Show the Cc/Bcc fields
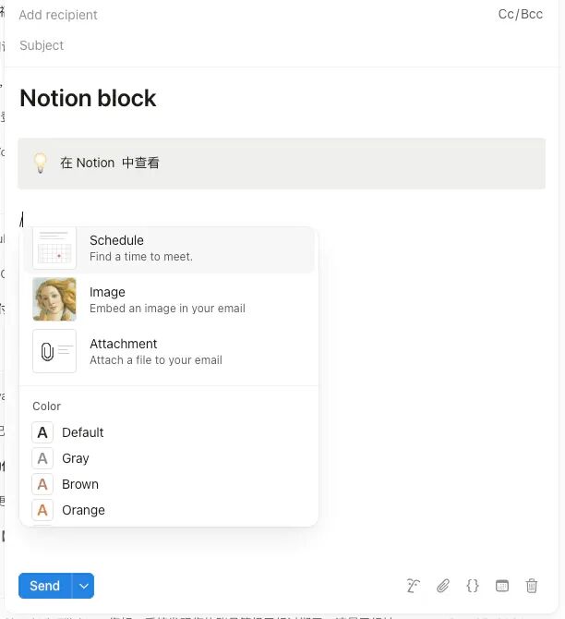Image resolution: width=565 pixels, height=619 pixels. coord(520,14)
